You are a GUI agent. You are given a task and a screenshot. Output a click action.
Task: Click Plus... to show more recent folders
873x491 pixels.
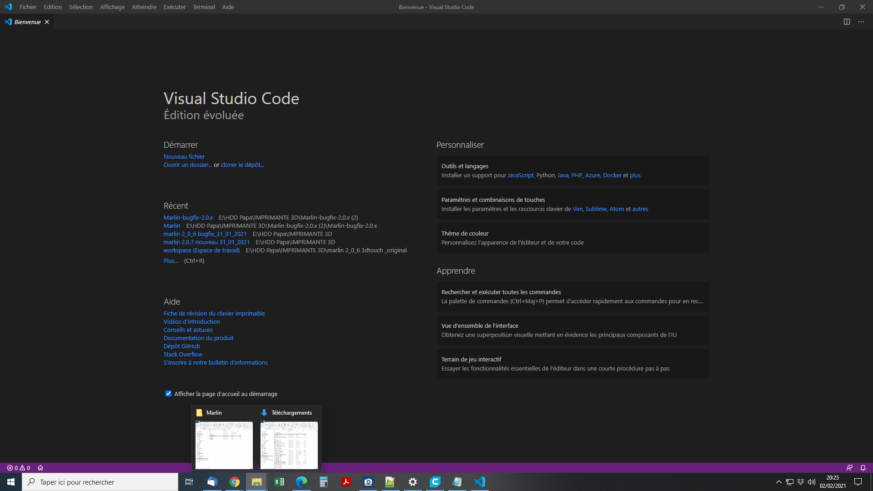[x=171, y=261]
